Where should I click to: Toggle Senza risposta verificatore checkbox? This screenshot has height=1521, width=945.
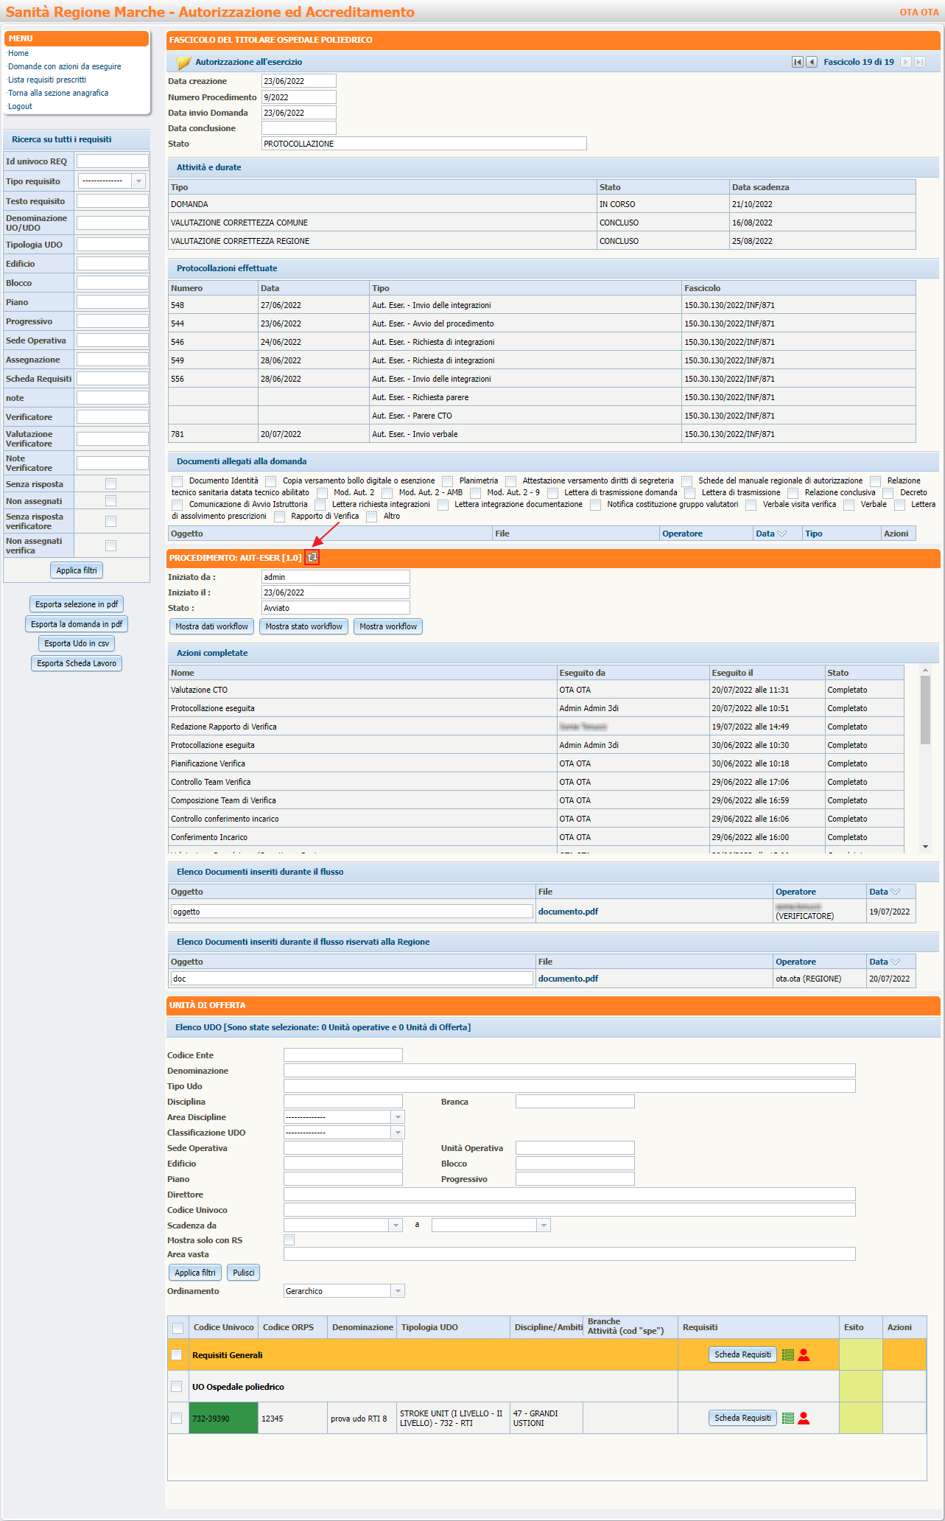110,522
